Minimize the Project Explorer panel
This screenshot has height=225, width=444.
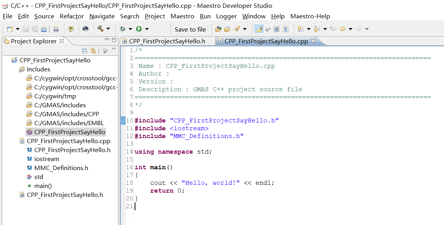[x=107, y=40]
